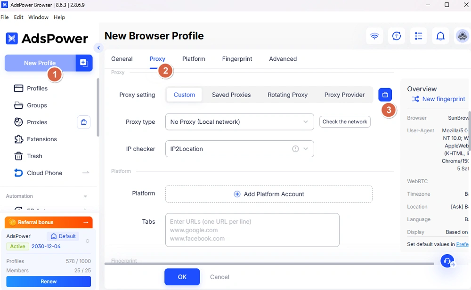Screen dimensions: 471x290
Task: Open the network status wifi icon
Action: click(374, 36)
